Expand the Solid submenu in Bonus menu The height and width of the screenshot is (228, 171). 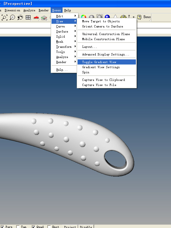click(x=64, y=36)
